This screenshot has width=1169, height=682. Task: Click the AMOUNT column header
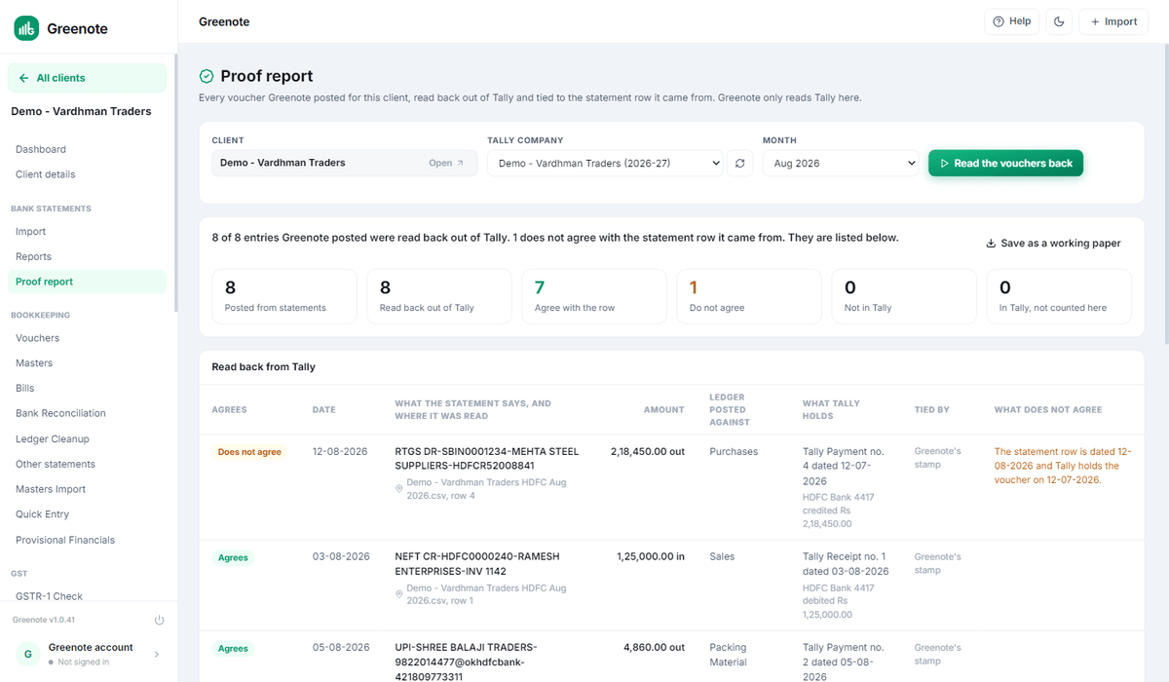point(664,410)
